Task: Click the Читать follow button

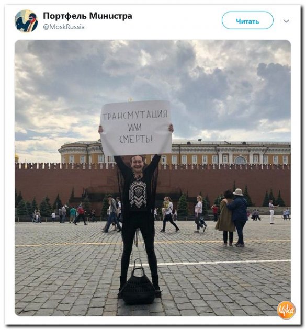Action: tap(247, 20)
